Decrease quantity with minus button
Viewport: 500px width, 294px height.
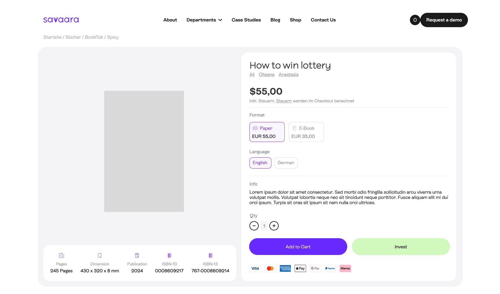pos(254,226)
